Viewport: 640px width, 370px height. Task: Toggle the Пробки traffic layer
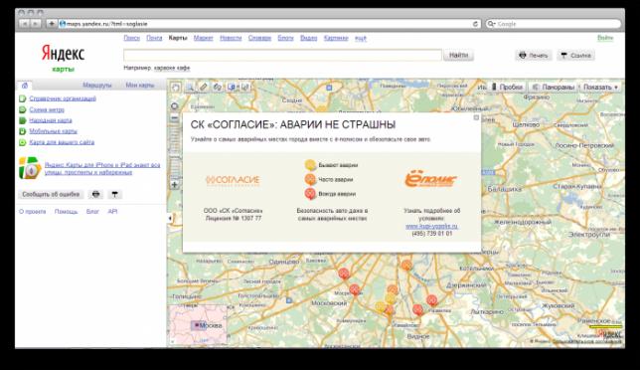(507, 87)
